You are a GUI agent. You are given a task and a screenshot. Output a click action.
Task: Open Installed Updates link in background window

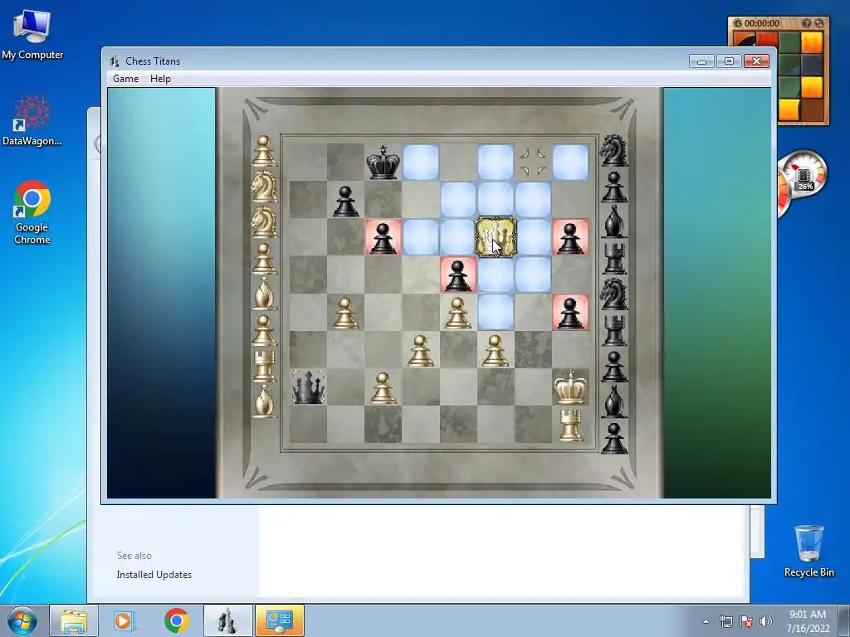(154, 575)
